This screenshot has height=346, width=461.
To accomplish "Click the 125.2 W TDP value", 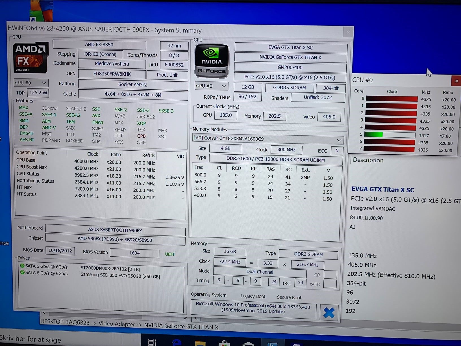I will [38, 92].
